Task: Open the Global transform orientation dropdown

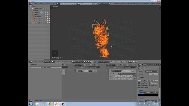Action: click(106, 62)
